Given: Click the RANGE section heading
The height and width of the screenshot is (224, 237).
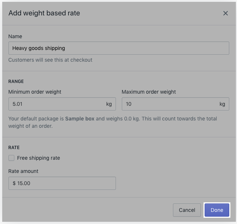Looking at the screenshot, I should coord(16,82).
